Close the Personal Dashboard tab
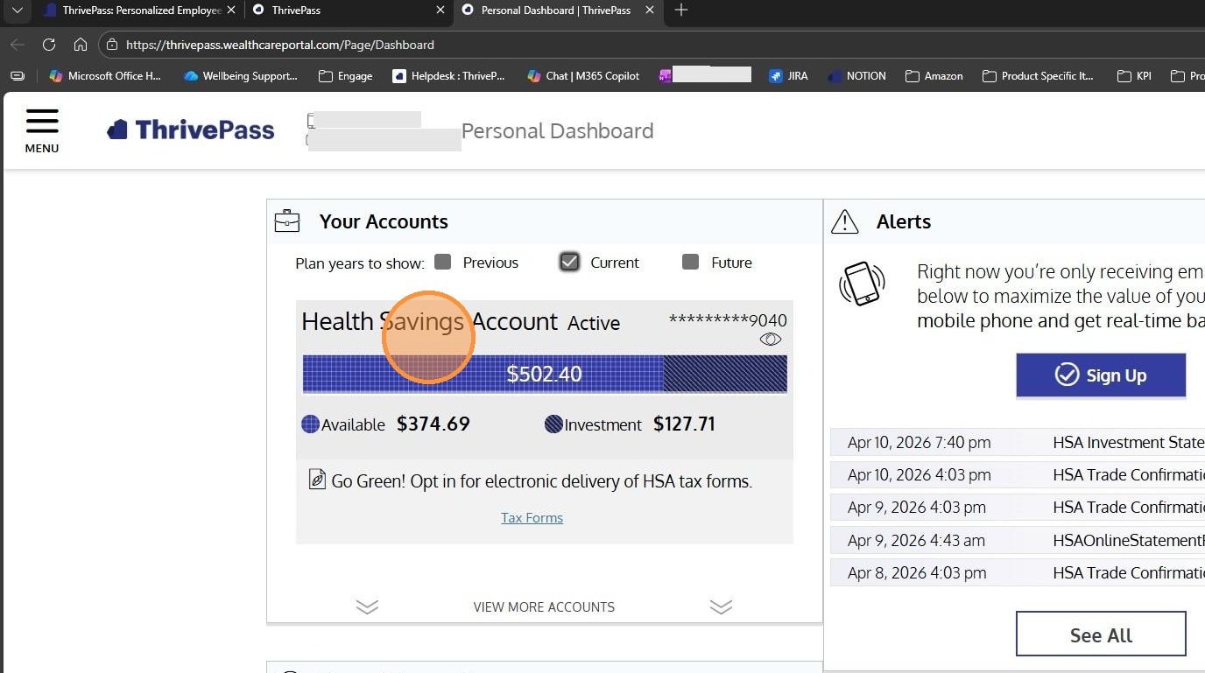 tap(649, 11)
